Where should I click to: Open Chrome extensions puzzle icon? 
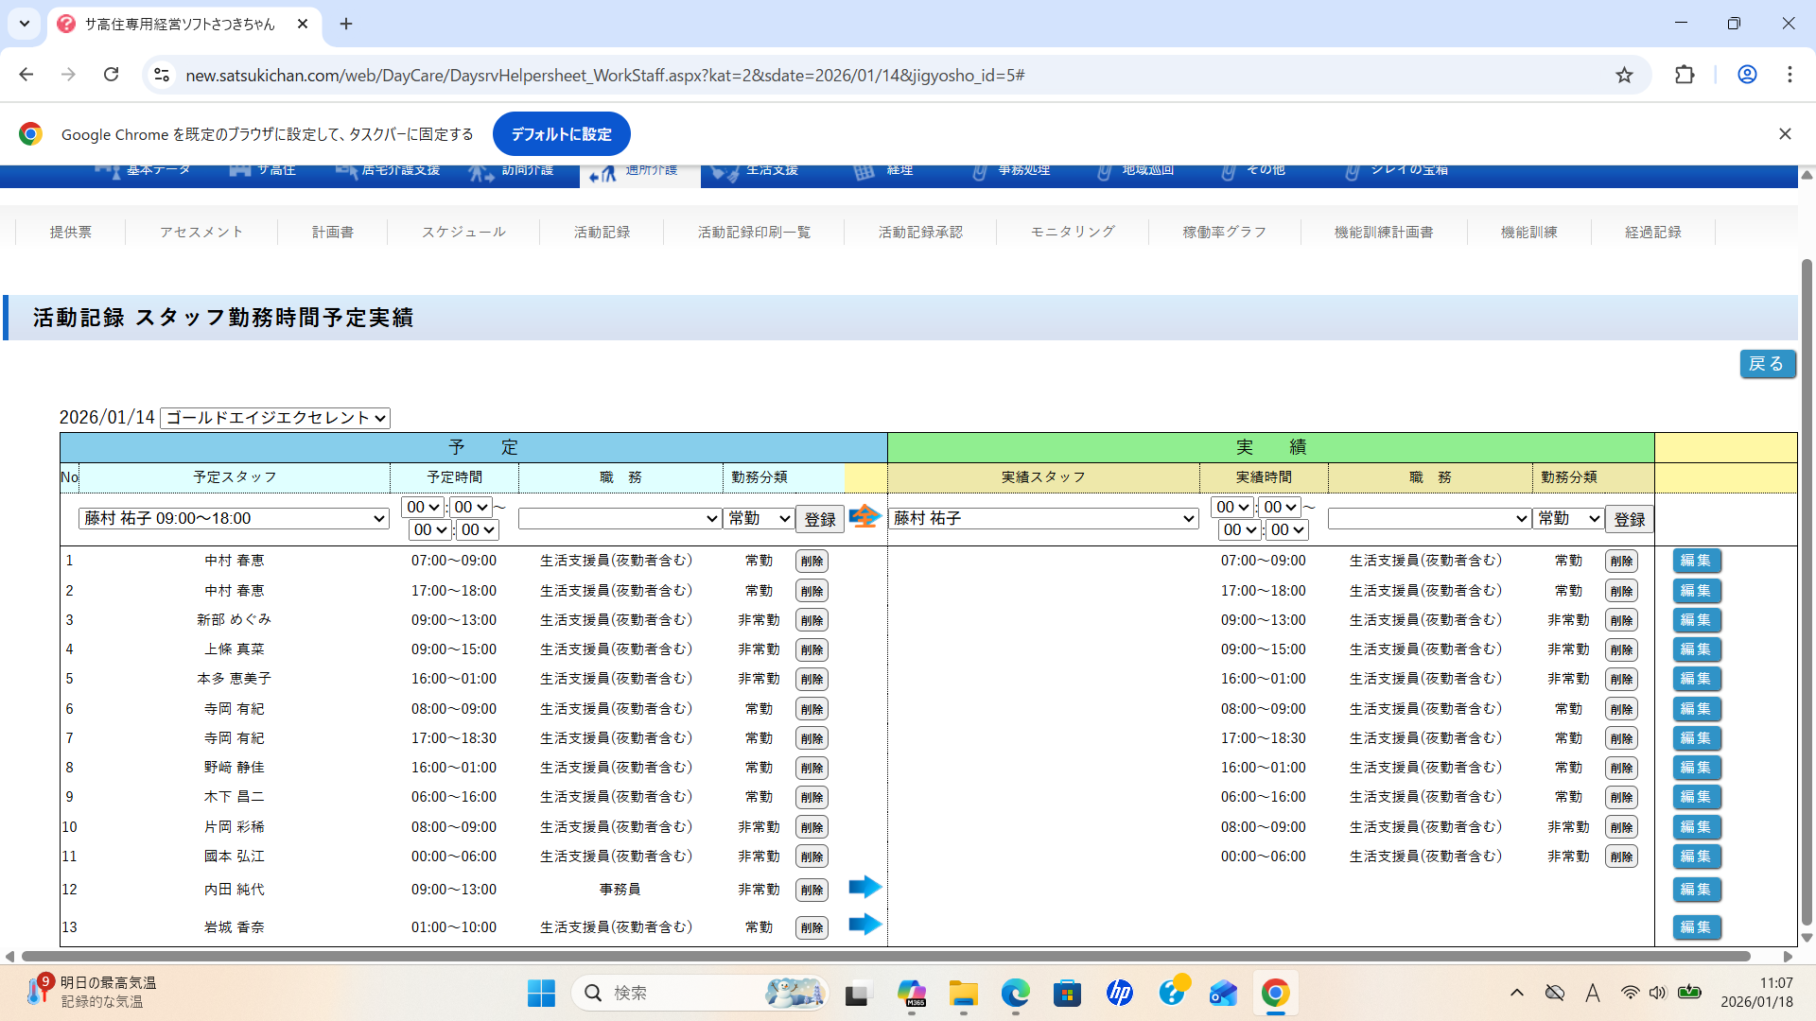click(x=1685, y=75)
